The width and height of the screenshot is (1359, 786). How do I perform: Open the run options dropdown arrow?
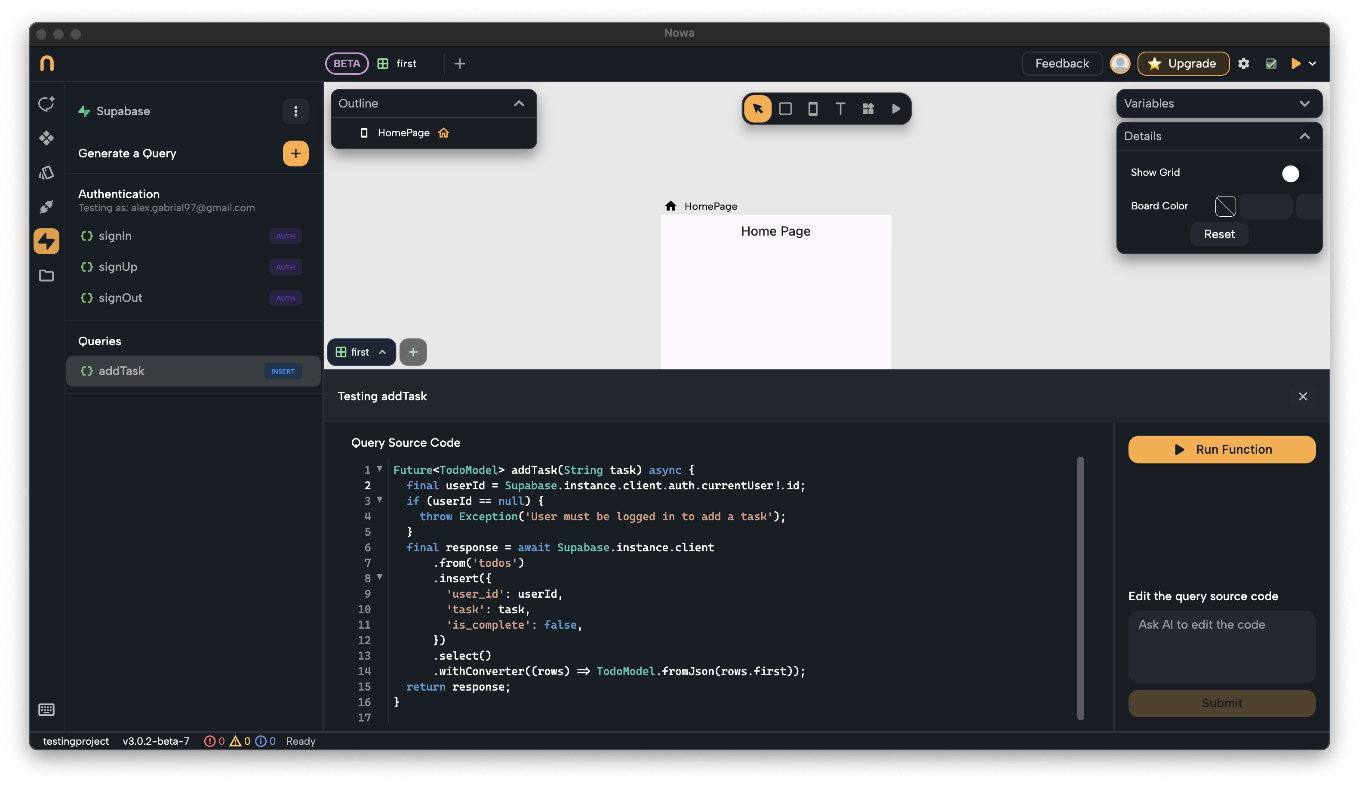coord(1313,64)
